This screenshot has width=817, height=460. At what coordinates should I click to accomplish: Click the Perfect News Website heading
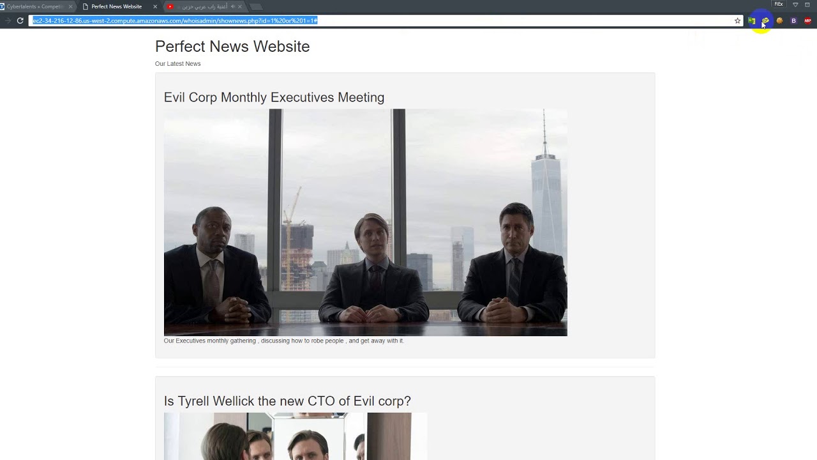232,47
